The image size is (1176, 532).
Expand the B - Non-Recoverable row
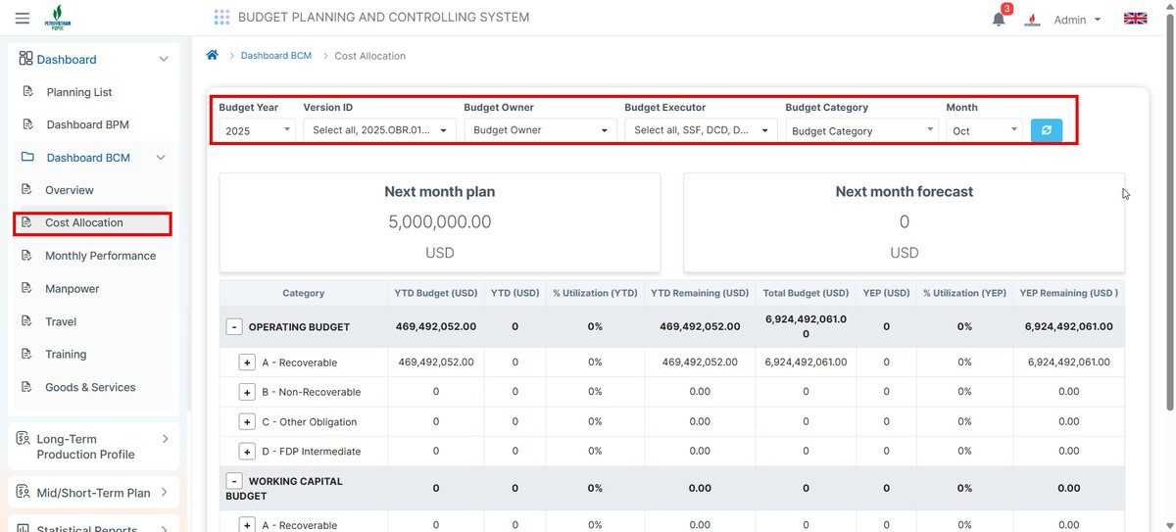click(x=247, y=392)
